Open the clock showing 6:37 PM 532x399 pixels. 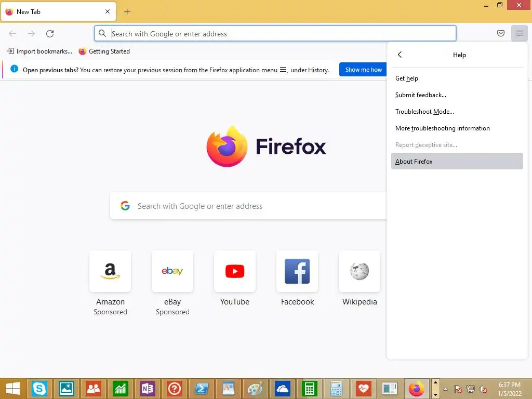click(x=510, y=389)
